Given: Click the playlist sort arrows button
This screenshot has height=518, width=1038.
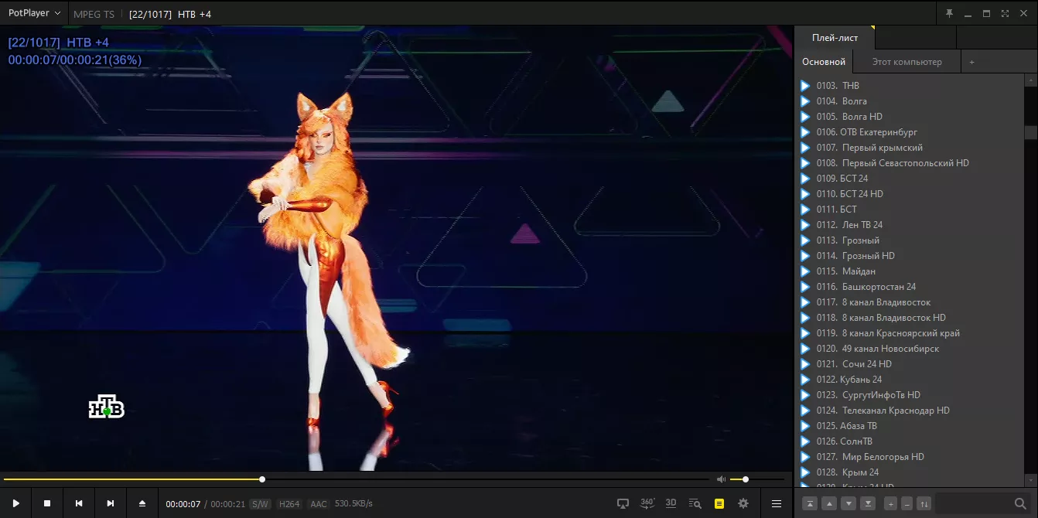Looking at the screenshot, I should [x=924, y=503].
